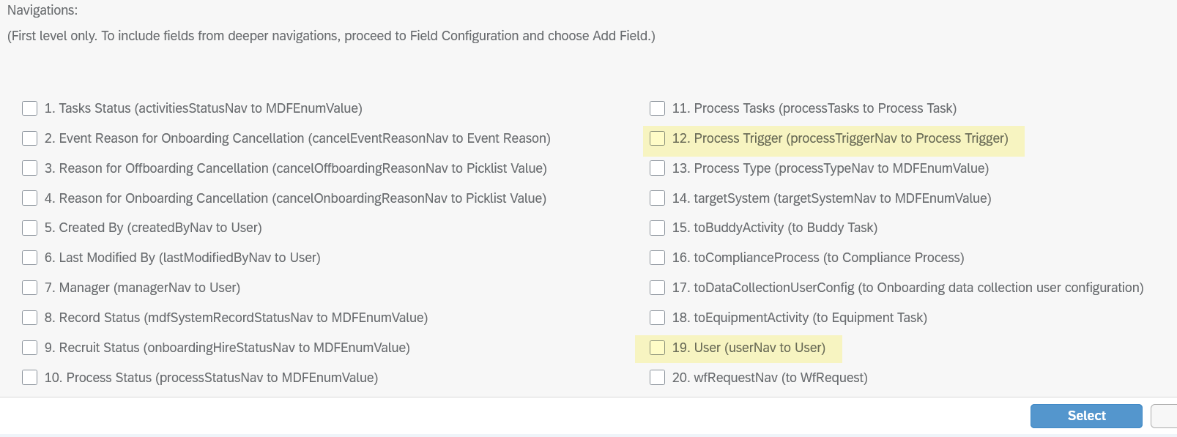
Task: Tick the Last Modified By checkbox
Action: tap(29, 258)
